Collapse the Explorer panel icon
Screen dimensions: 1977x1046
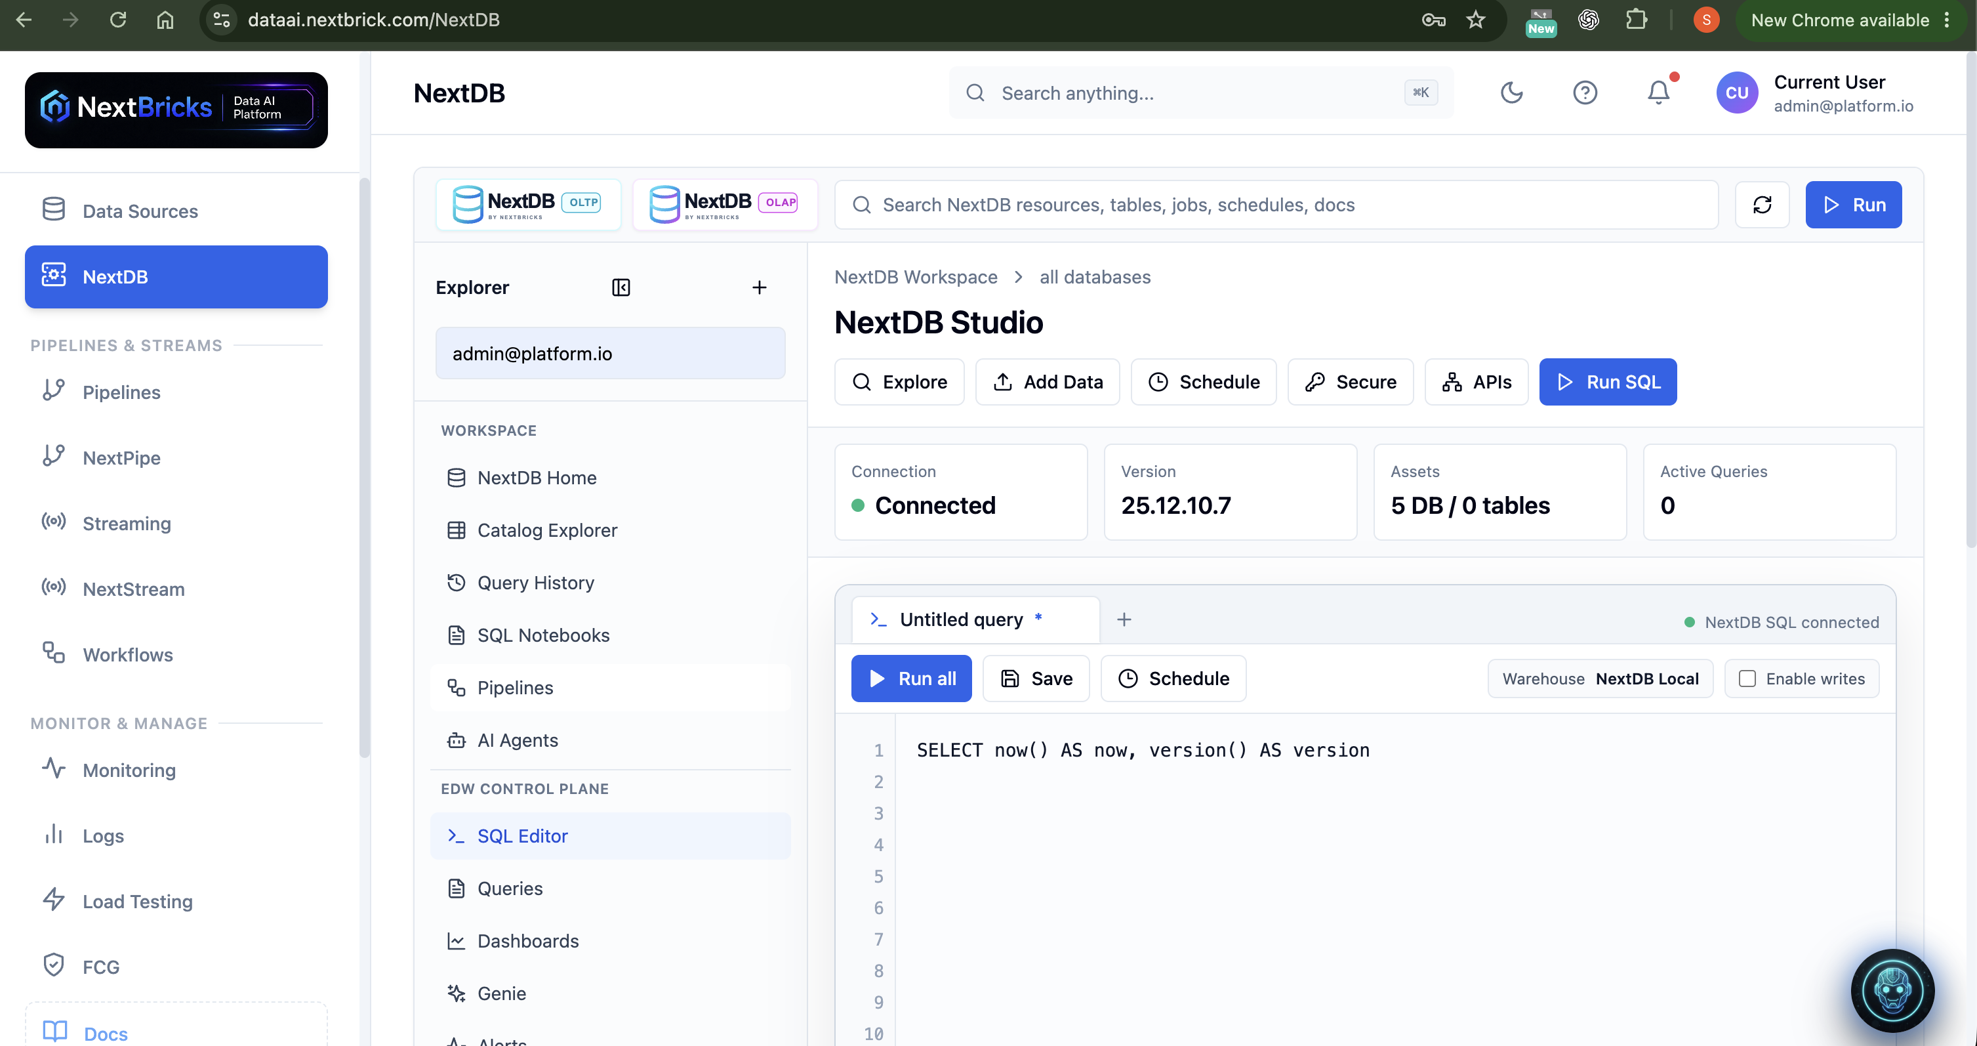621,287
